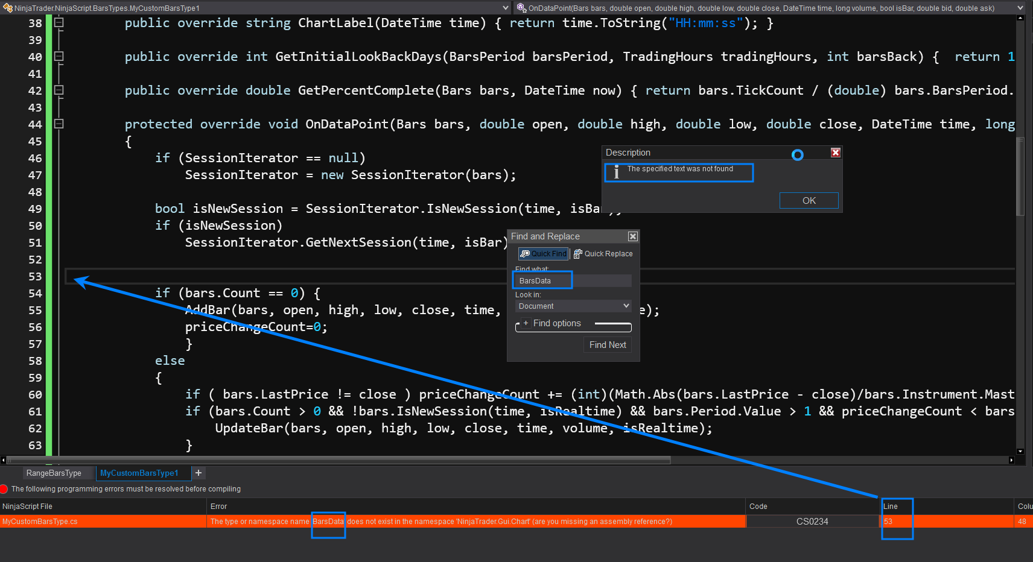Collapse the ChartLabel method on line 38
This screenshot has height=562, width=1033.
pyautogui.click(x=59, y=23)
